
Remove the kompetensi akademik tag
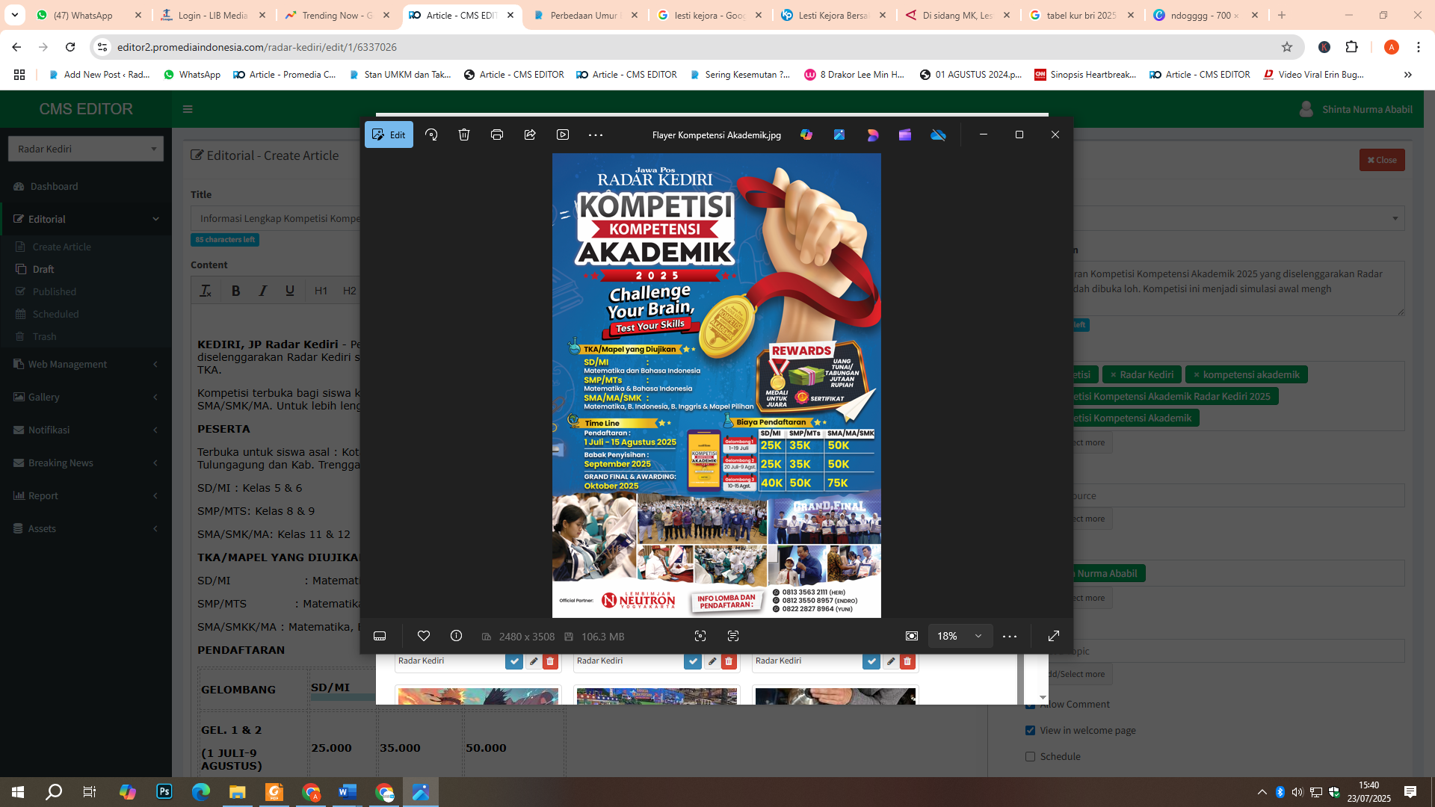coord(1197,375)
